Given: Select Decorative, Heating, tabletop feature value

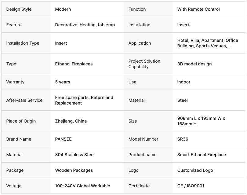Looking at the screenshot, I should coord(85,25).
